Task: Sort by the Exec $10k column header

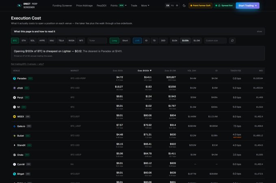Action: click(x=118, y=71)
